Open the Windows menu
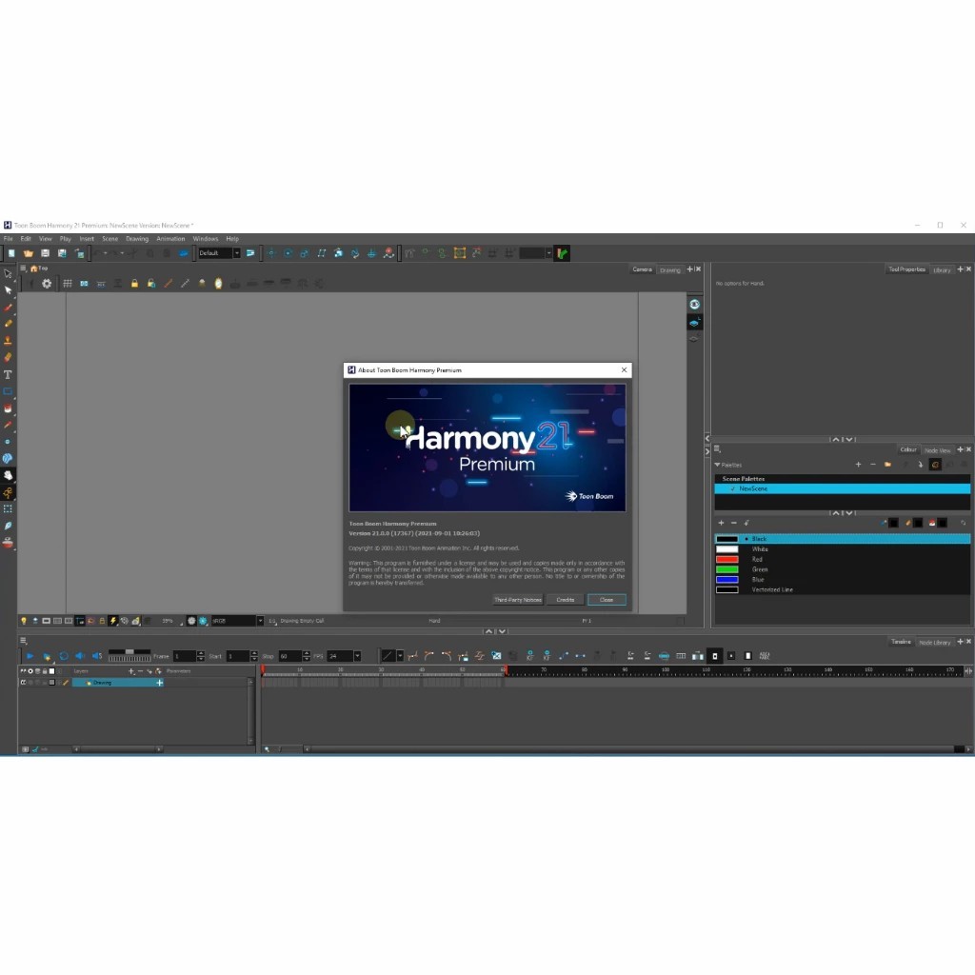The image size is (975, 975). (206, 239)
